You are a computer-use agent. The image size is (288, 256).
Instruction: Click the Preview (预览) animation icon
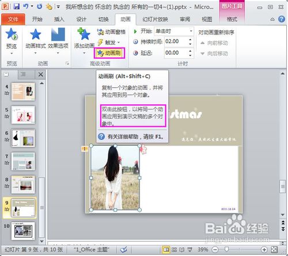12,34
